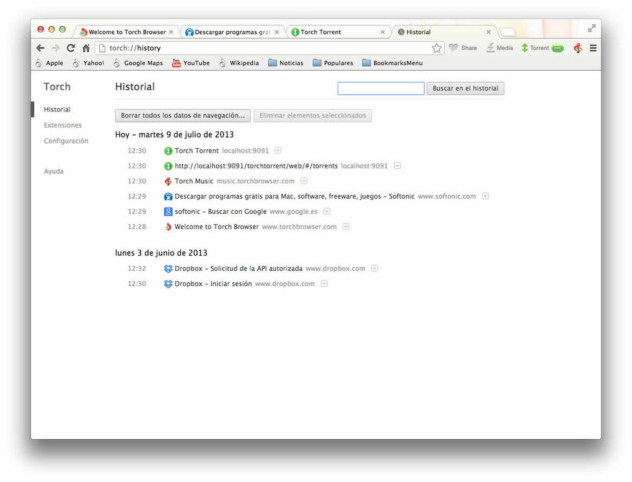This screenshot has height=482, width=632.
Task: Open a new tab
Action: click(x=507, y=32)
